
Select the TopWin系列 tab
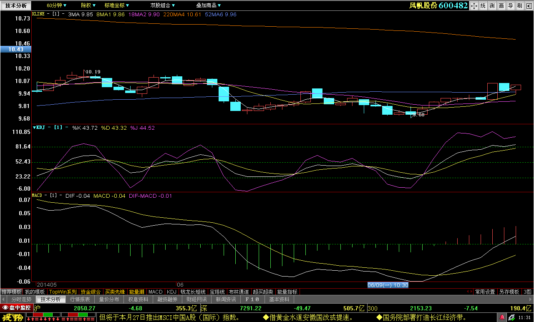click(x=63, y=292)
